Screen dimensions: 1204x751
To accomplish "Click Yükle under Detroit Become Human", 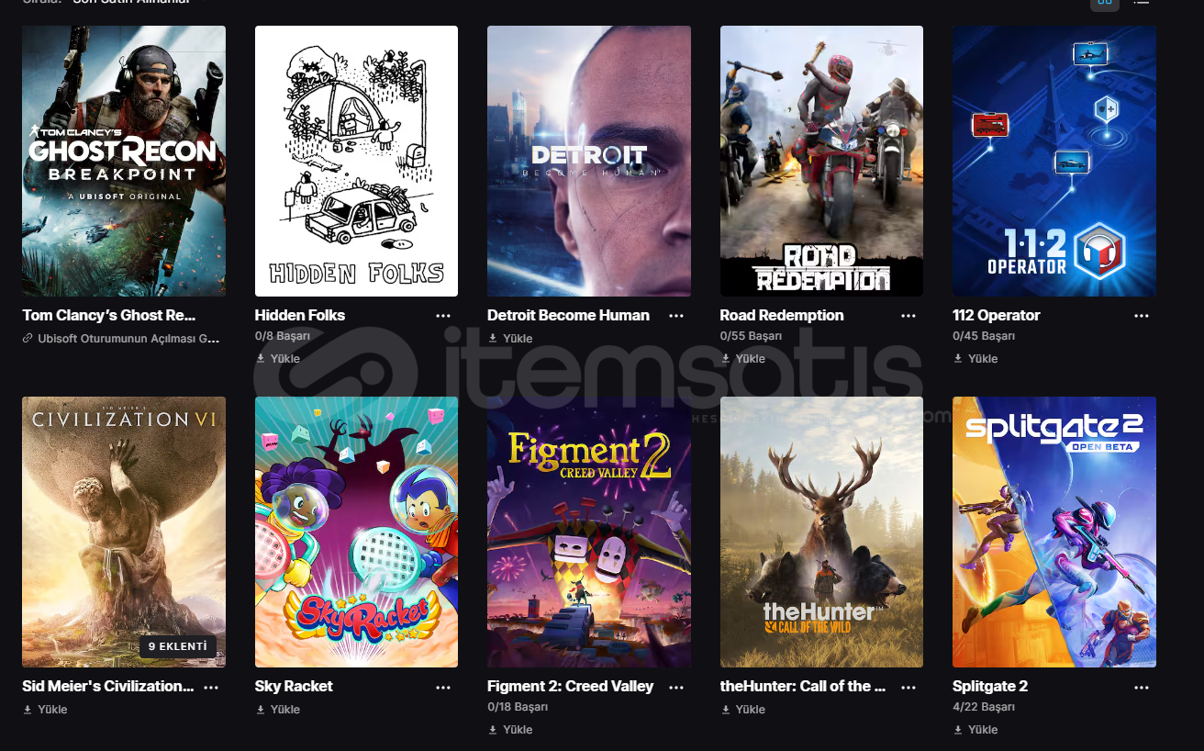I will [x=510, y=339].
